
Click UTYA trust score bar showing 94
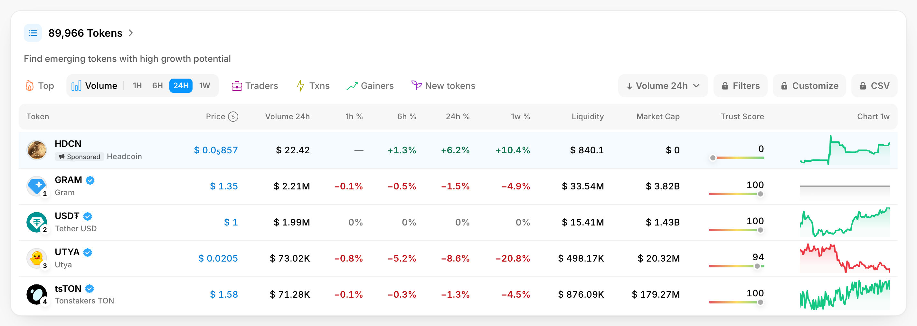[736, 266]
